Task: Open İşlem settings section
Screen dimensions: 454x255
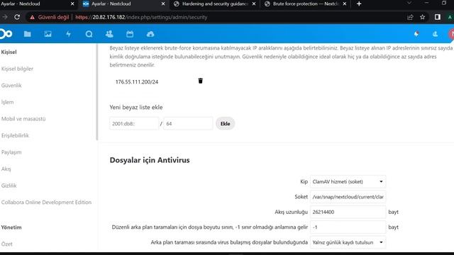Action: [8, 102]
